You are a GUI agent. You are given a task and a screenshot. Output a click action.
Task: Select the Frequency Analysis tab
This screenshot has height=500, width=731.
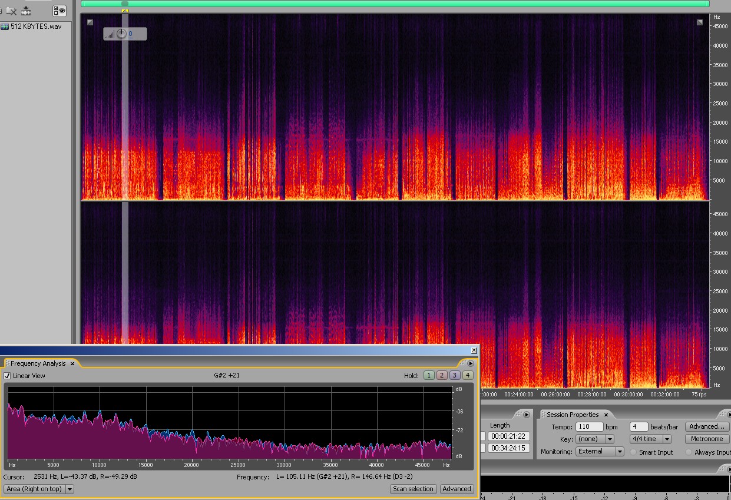click(x=38, y=363)
